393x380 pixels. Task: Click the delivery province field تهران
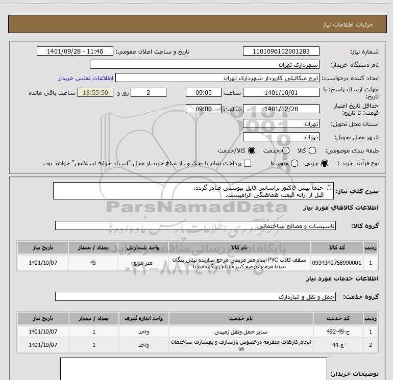(281, 124)
